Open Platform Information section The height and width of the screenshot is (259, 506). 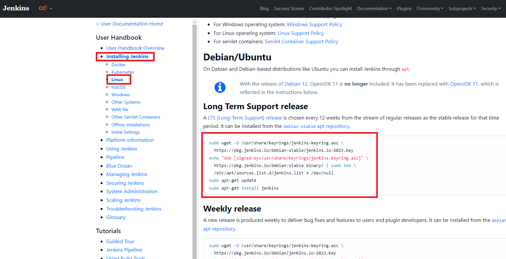130,140
